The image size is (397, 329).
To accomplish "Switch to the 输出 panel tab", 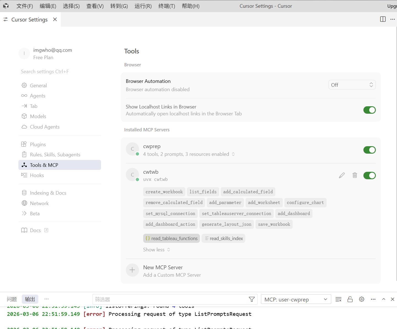I will tap(30, 299).
